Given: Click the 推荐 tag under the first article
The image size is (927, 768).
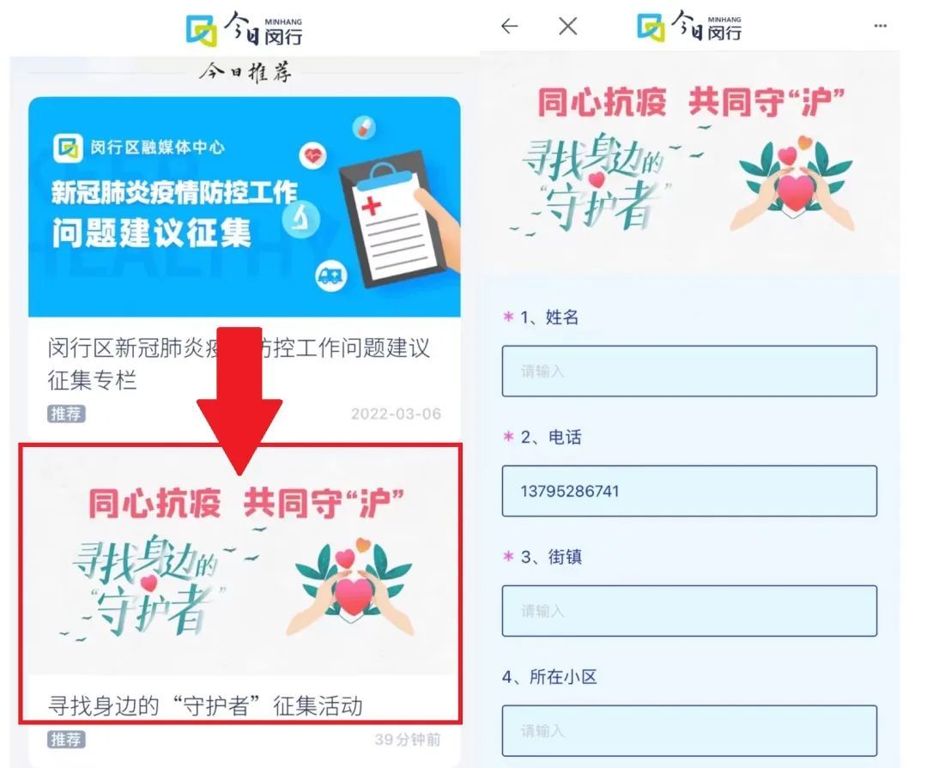Looking at the screenshot, I should tap(66, 414).
